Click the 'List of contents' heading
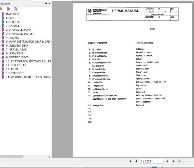194x168 pixels. click(x=144, y=43)
